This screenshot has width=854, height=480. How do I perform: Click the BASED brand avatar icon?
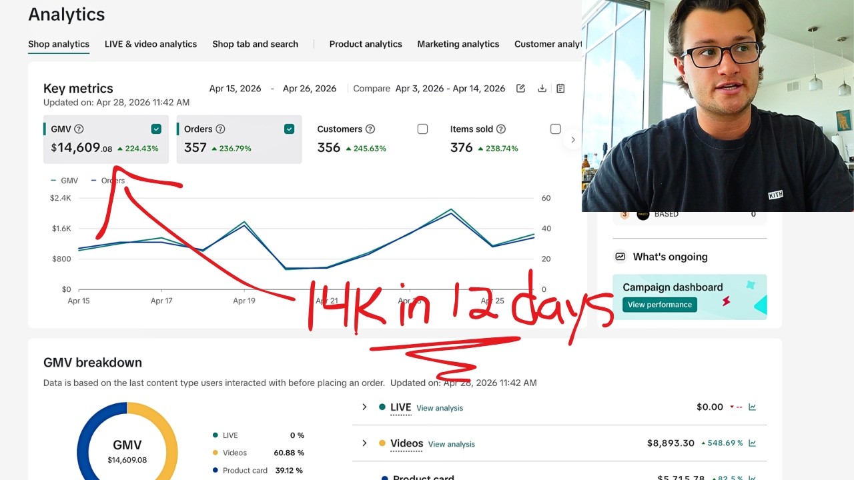pos(643,214)
